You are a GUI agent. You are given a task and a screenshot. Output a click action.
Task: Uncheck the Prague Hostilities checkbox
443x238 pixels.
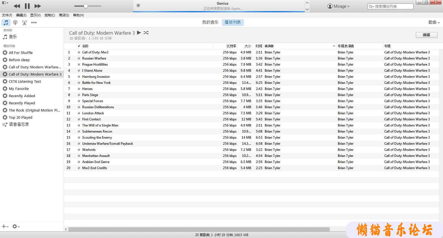pos(79,64)
